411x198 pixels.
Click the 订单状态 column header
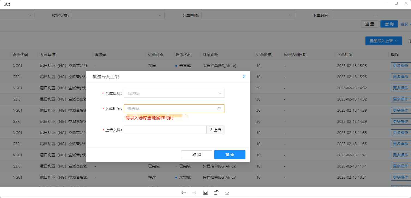tap(156, 55)
